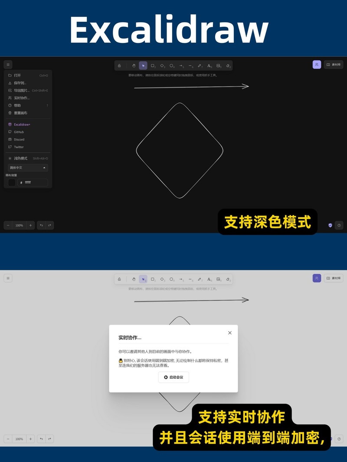Select the rectangle tool in light-mode toolbar

coord(153,279)
